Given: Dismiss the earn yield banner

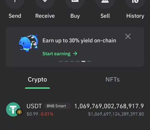Looking at the screenshot, I should [128, 36].
